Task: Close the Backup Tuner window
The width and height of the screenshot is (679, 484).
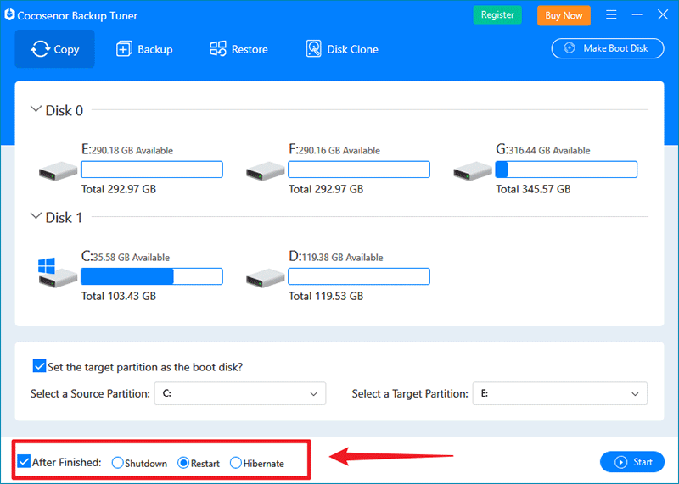Action: coord(663,15)
